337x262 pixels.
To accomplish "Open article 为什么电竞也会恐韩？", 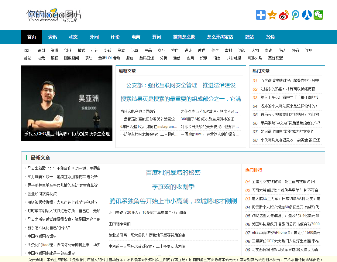I will click(x=138, y=111).
